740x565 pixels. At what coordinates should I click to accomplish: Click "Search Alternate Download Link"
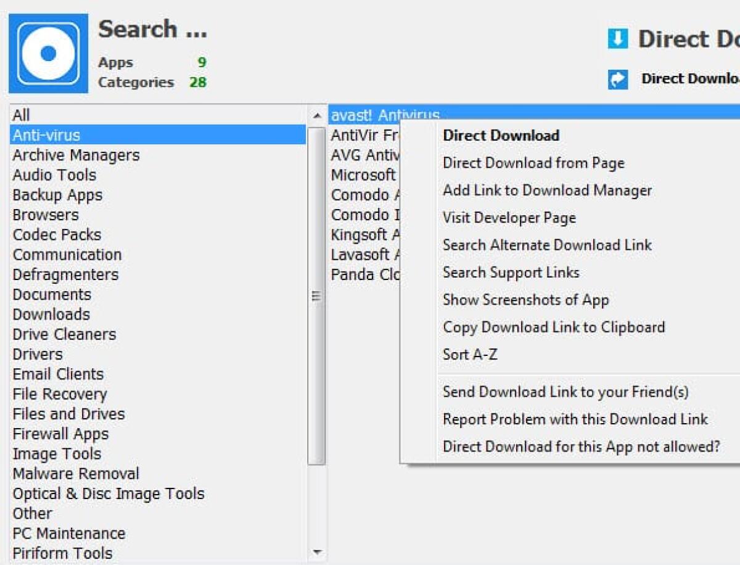coord(547,245)
